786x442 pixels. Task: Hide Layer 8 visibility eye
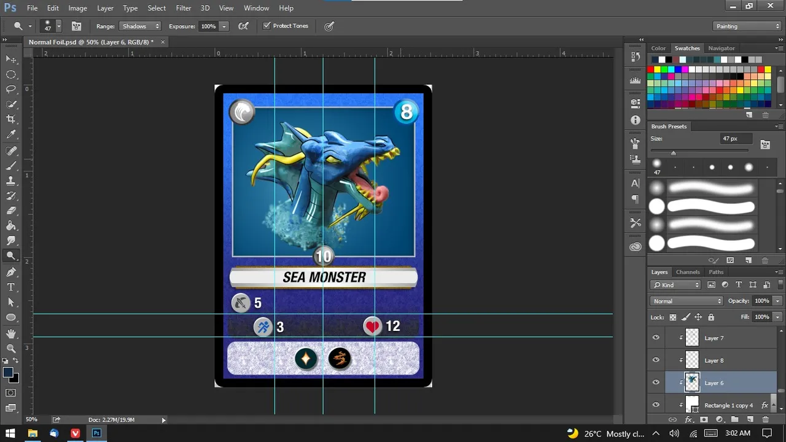point(656,360)
